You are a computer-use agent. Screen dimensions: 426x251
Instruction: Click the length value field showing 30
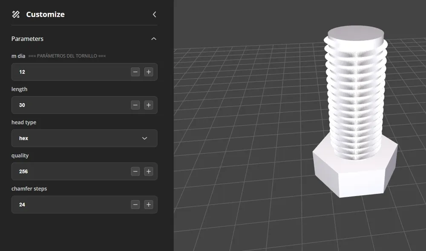[64, 105]
